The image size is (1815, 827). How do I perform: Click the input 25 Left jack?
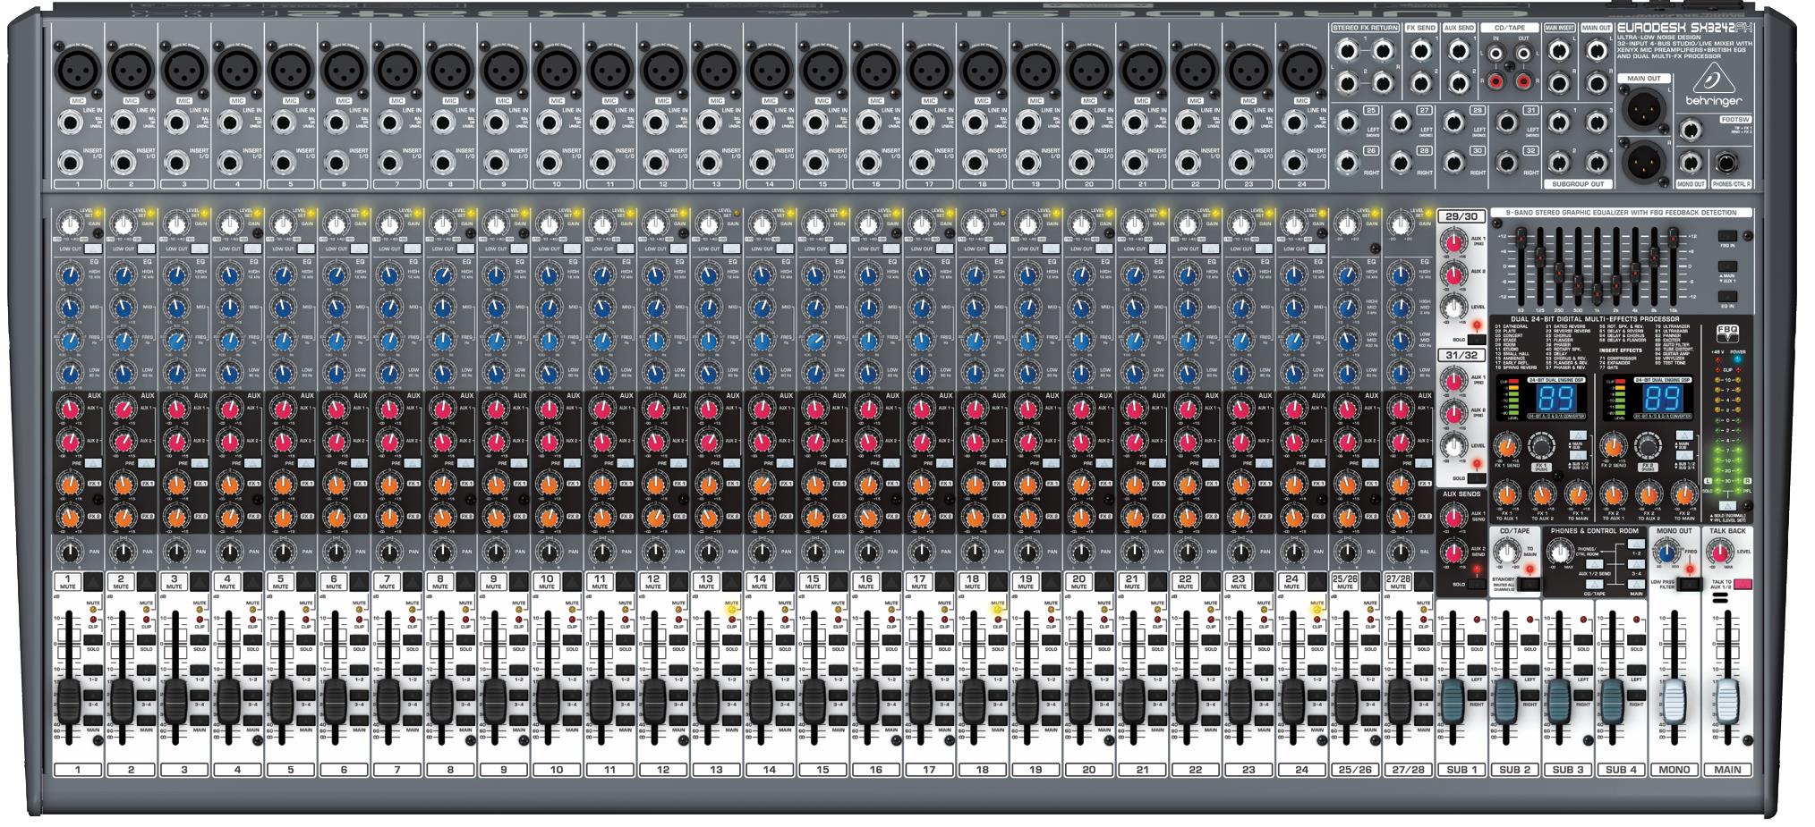tap(1347, 123)
